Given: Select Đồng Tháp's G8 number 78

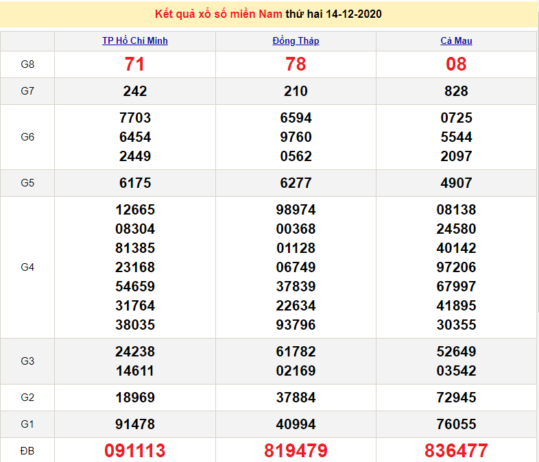Looking at the screenshot, I should tap(296, 64).
